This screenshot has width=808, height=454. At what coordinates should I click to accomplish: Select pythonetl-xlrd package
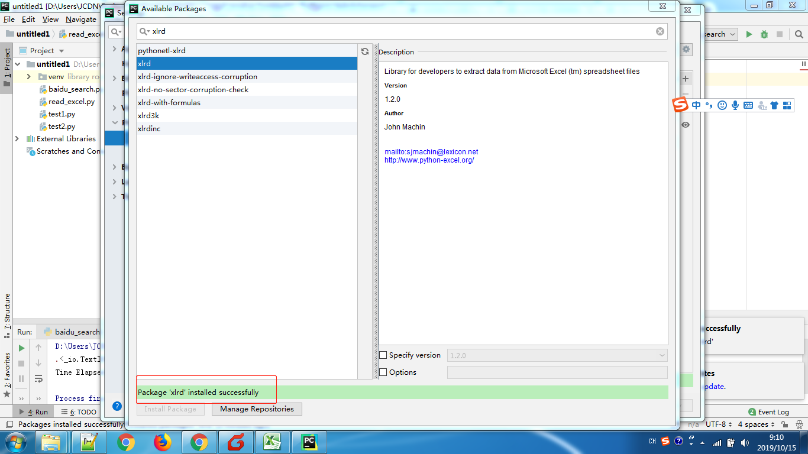click(x=247, y=51)
